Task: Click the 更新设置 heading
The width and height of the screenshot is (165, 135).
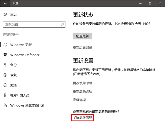Action: pyautogui.click(x=83, y=61)
